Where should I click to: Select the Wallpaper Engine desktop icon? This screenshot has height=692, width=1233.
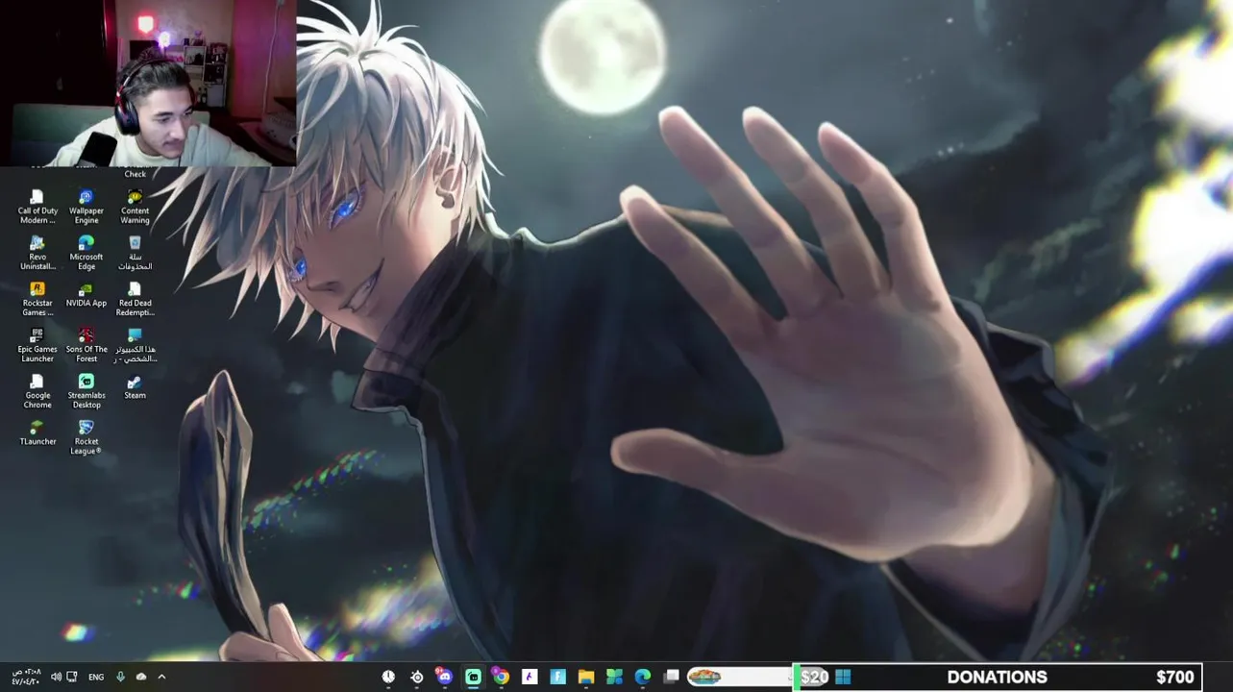point(86,207)
